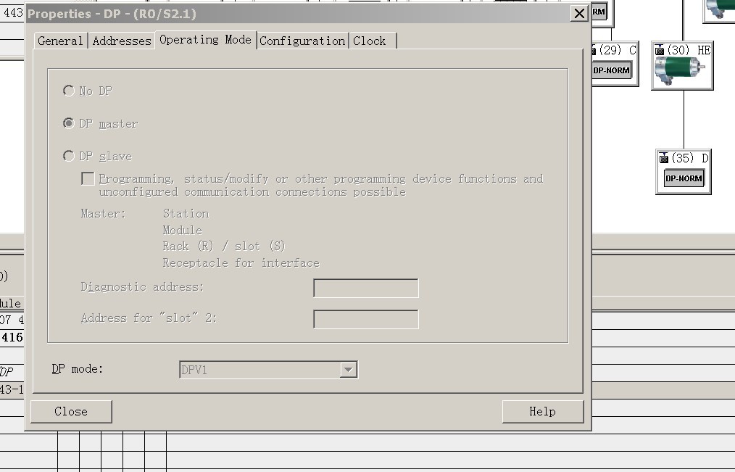735x472 pixels.
Task: Select the DP master radio option
Action: coord(69,123)
